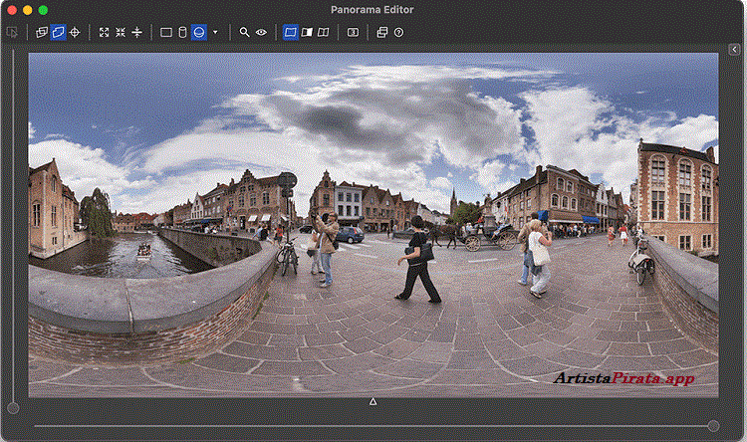Choose rectangle-shaped rectilinear projection
Image resolution: width=747 pixels, height=442 pixels.
(166, 32)
